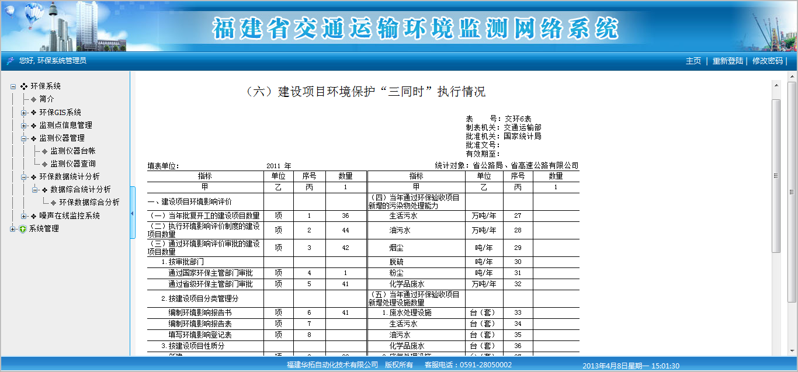Screen dimensions: 798x372
Task: Expand the 系统管理 node
Action: pos(13,228)
